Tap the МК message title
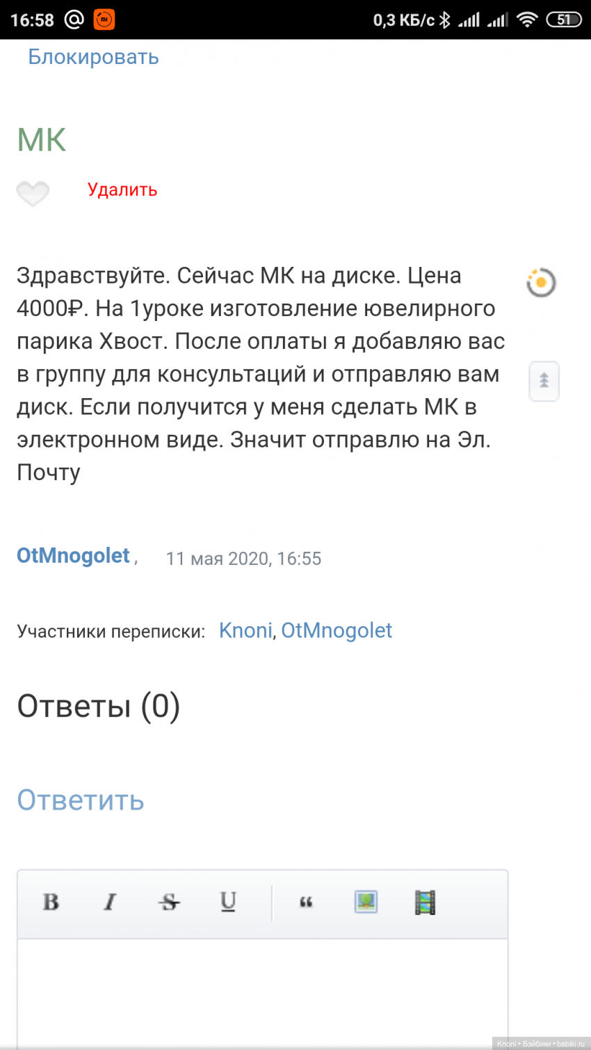The width and height of the screenshot is (591, 1050). point(42,140)
